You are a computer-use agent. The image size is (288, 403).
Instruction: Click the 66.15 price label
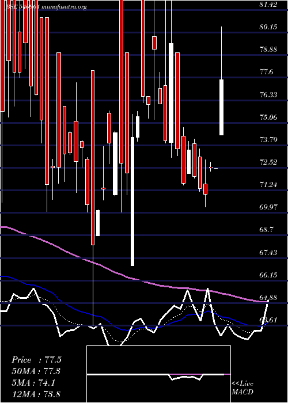(268, 275)
